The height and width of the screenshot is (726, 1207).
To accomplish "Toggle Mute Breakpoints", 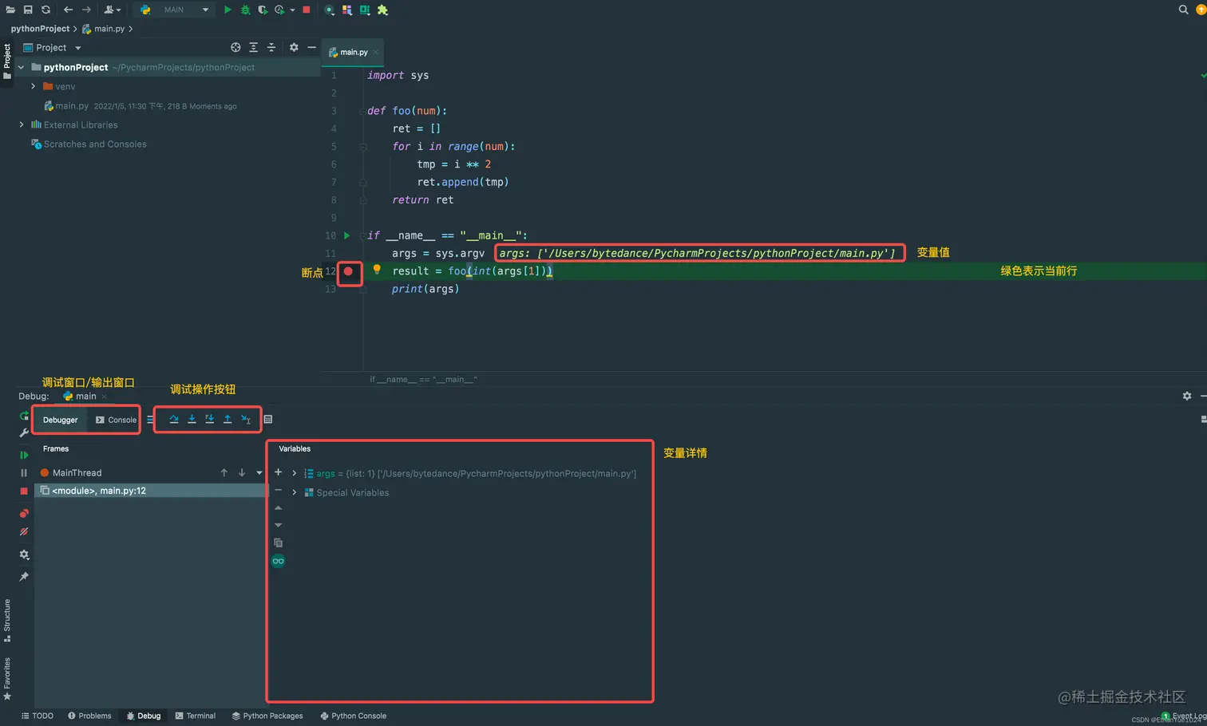I will (x=24, y=531).
